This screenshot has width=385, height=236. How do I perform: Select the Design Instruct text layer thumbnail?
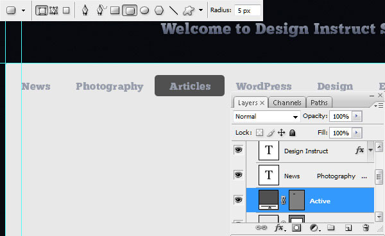click(269, 150)
